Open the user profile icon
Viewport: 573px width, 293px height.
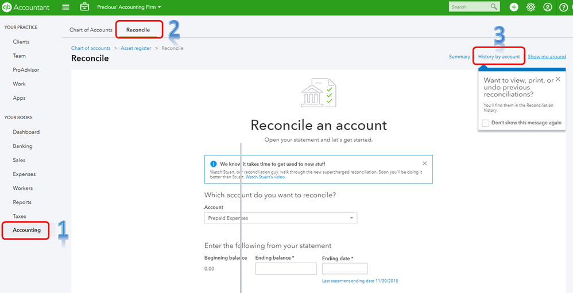(x=547, y=7)
